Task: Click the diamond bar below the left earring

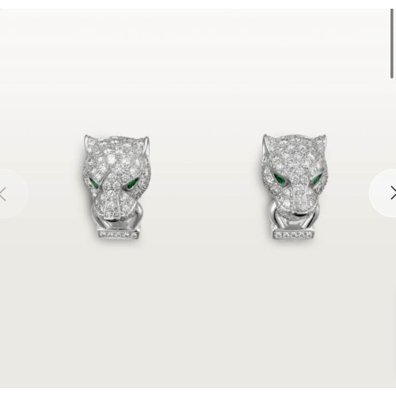Action: pyautogui.click(x=118, y=234)
